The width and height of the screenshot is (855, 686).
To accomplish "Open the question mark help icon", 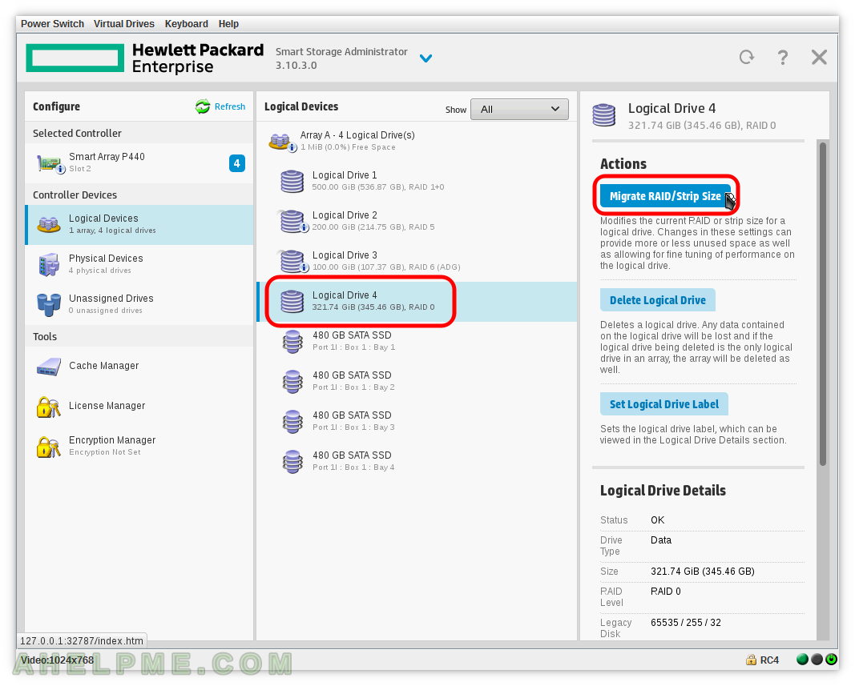I will (782, 57).
